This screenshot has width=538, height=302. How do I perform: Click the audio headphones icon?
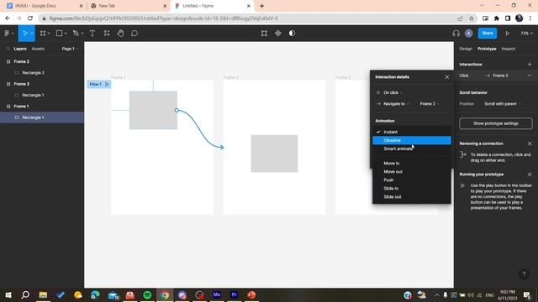tap(456, 34)
